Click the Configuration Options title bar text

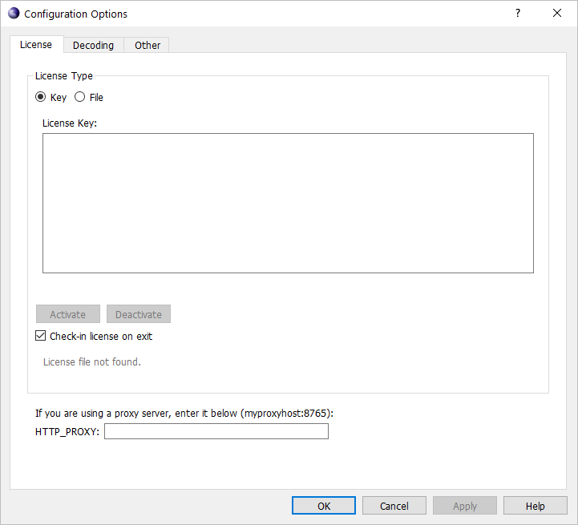pos(75,14)
